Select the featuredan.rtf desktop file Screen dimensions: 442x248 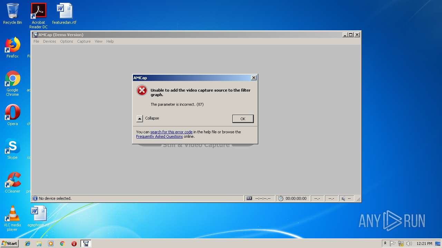(x=64, y=14)
